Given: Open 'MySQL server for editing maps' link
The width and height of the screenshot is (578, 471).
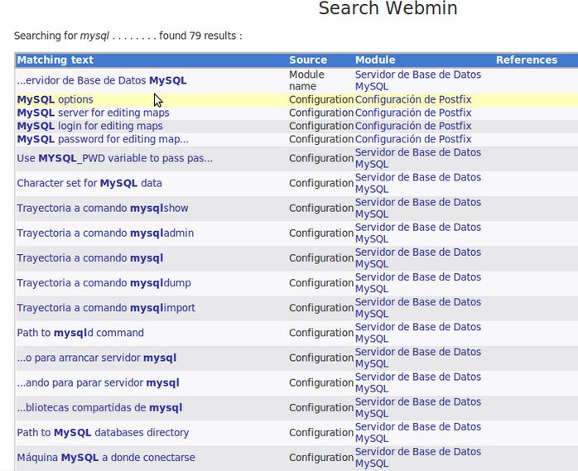Looking at the screenshot, I should (x=93, y=113).
